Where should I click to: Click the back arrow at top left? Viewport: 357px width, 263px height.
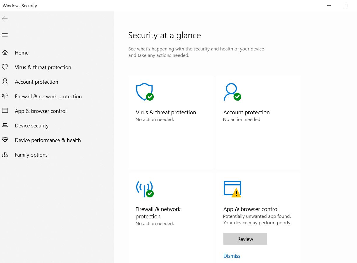pyautogui.click(x=5, y=19)
